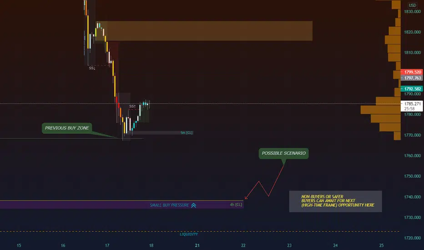Select the orange supply zone rectangle
Viewport: 424px width, 250px height.
[204, 31]
